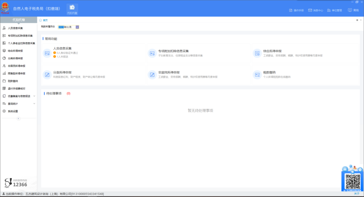
Task: Open 消息中心 message center
Action: [315, 10]
